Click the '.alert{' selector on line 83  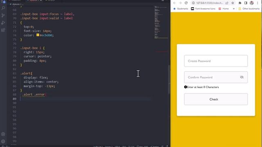[26, 73]
